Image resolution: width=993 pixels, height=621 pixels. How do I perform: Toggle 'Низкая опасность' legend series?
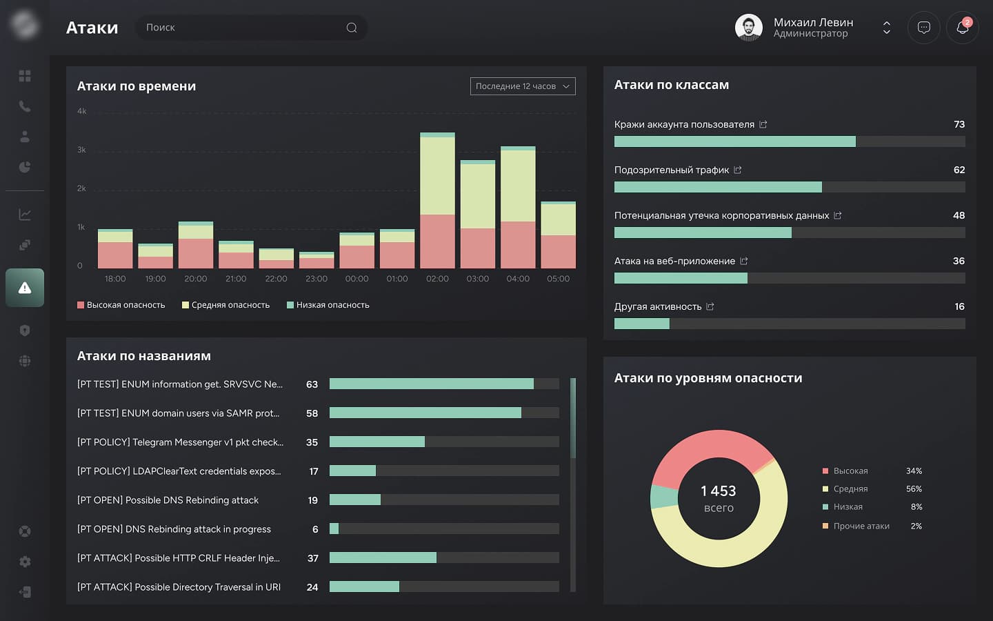328,305
